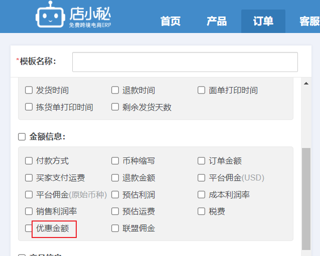320x256 pixels.
Task: Tick the 预估利润 checkbox
Action: click(115, 194)
